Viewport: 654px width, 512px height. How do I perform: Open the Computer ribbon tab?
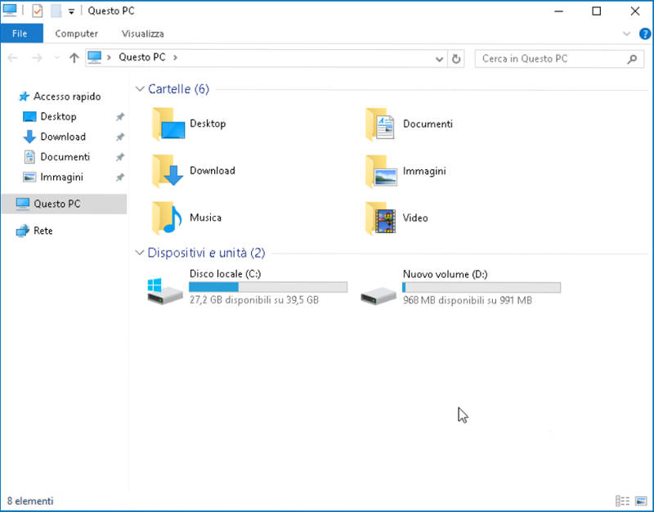click(76, 34)
